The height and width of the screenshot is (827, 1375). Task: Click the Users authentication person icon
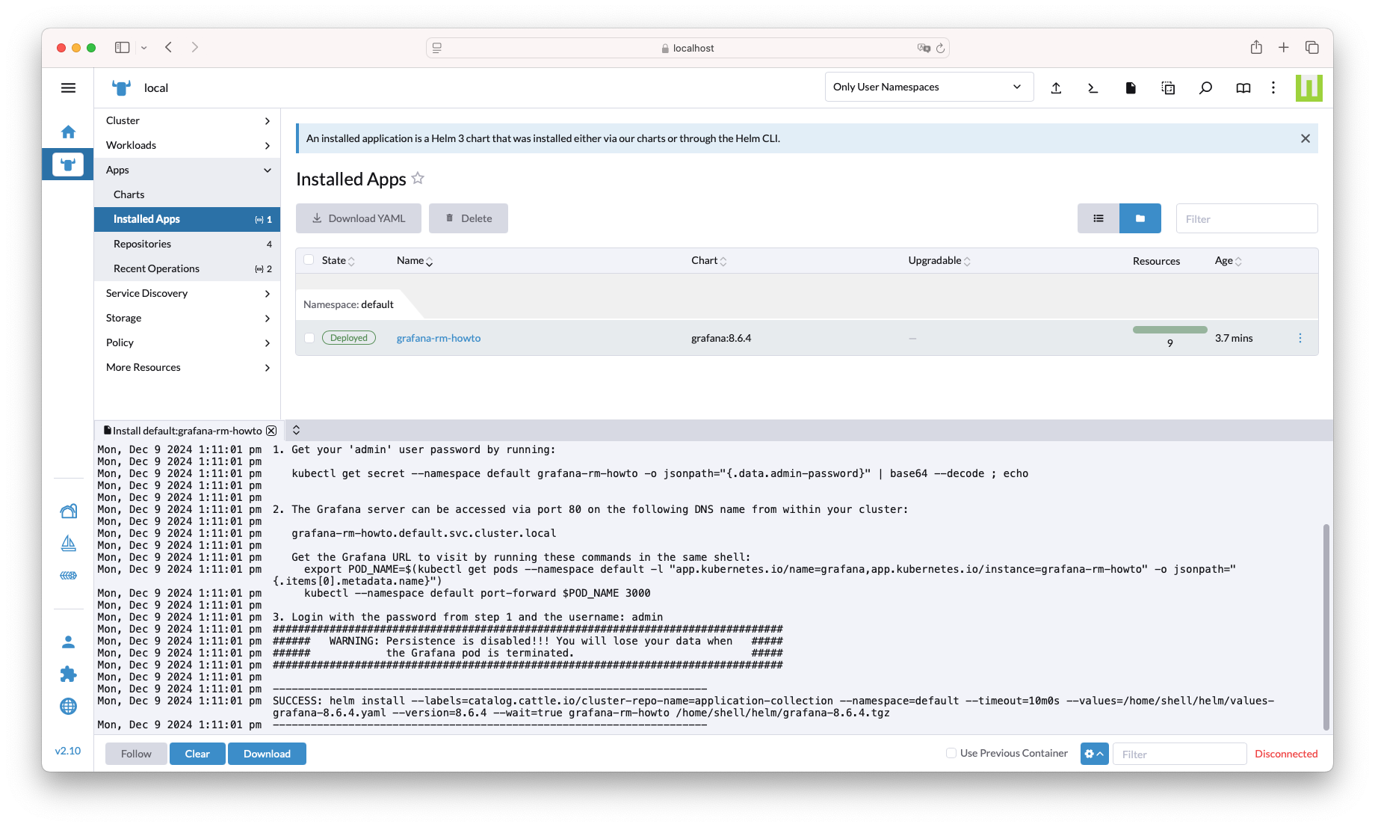pos(68,642)
